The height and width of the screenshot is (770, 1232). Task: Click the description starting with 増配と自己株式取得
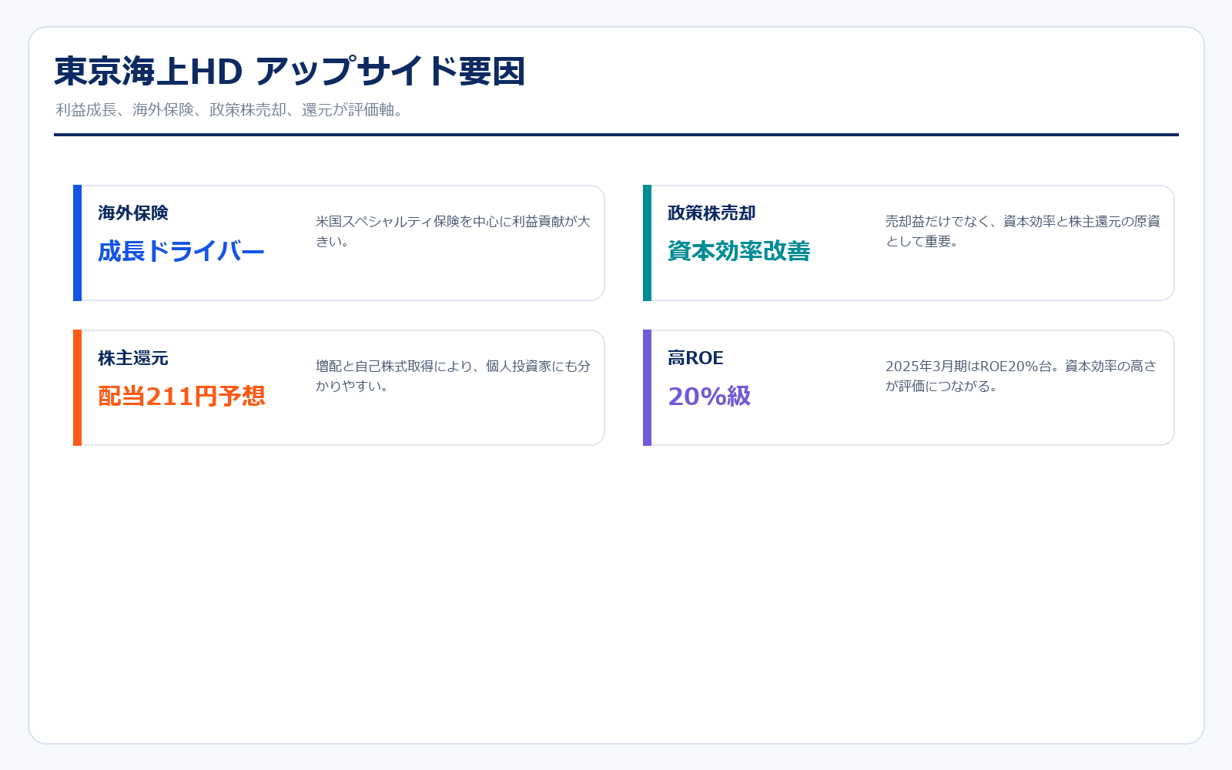453,376
